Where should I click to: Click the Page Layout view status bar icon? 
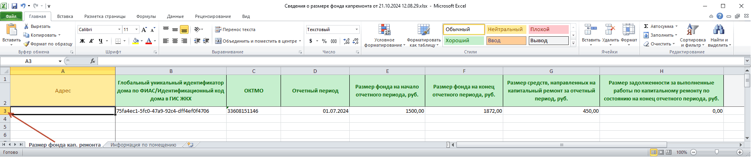coord(661,152)
